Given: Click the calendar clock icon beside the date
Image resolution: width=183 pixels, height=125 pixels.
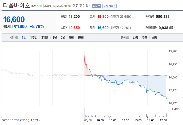Looking at the screenshot, I should click(x=55, y=6).
